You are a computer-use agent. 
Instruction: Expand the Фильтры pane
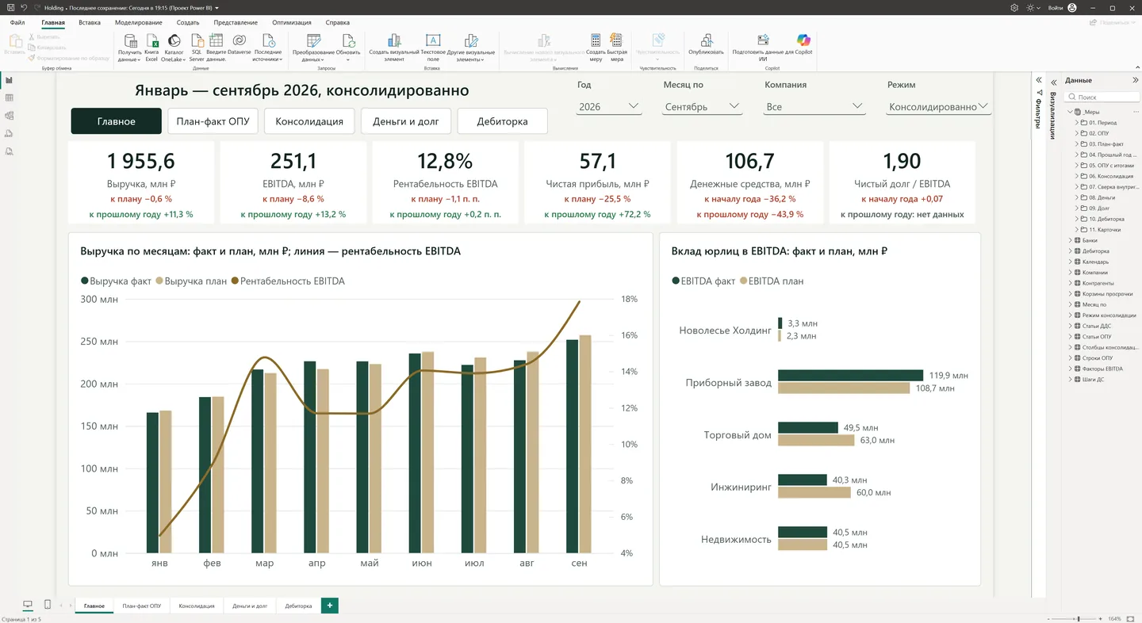click(x=1038, y=80)
